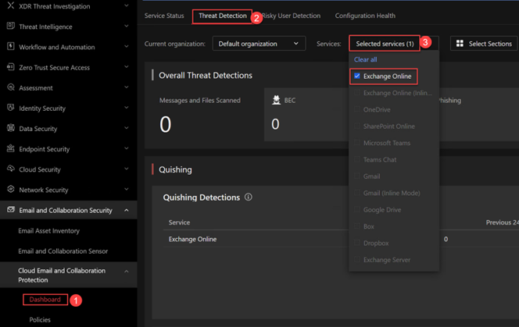Click the Overall Threat Detections heading
Screen dimensions: 519x327
(206, 76)
